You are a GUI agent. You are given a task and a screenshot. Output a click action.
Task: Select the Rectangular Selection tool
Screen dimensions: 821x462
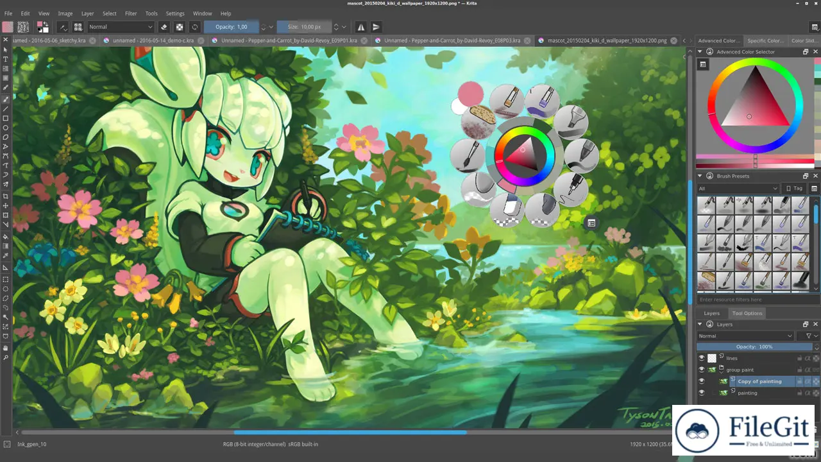(x=6, y=280)
